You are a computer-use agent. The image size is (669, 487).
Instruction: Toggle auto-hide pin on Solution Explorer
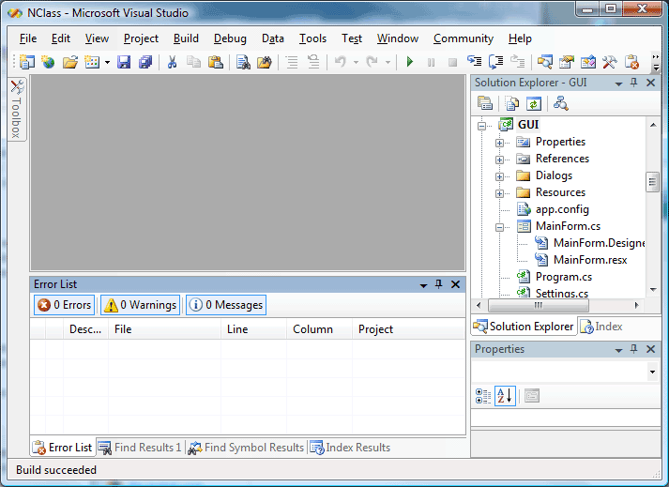(x=634, y=83)
